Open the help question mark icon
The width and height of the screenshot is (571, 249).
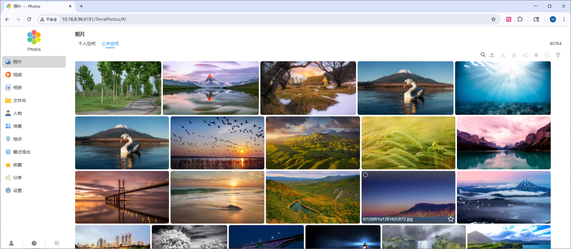34,243
